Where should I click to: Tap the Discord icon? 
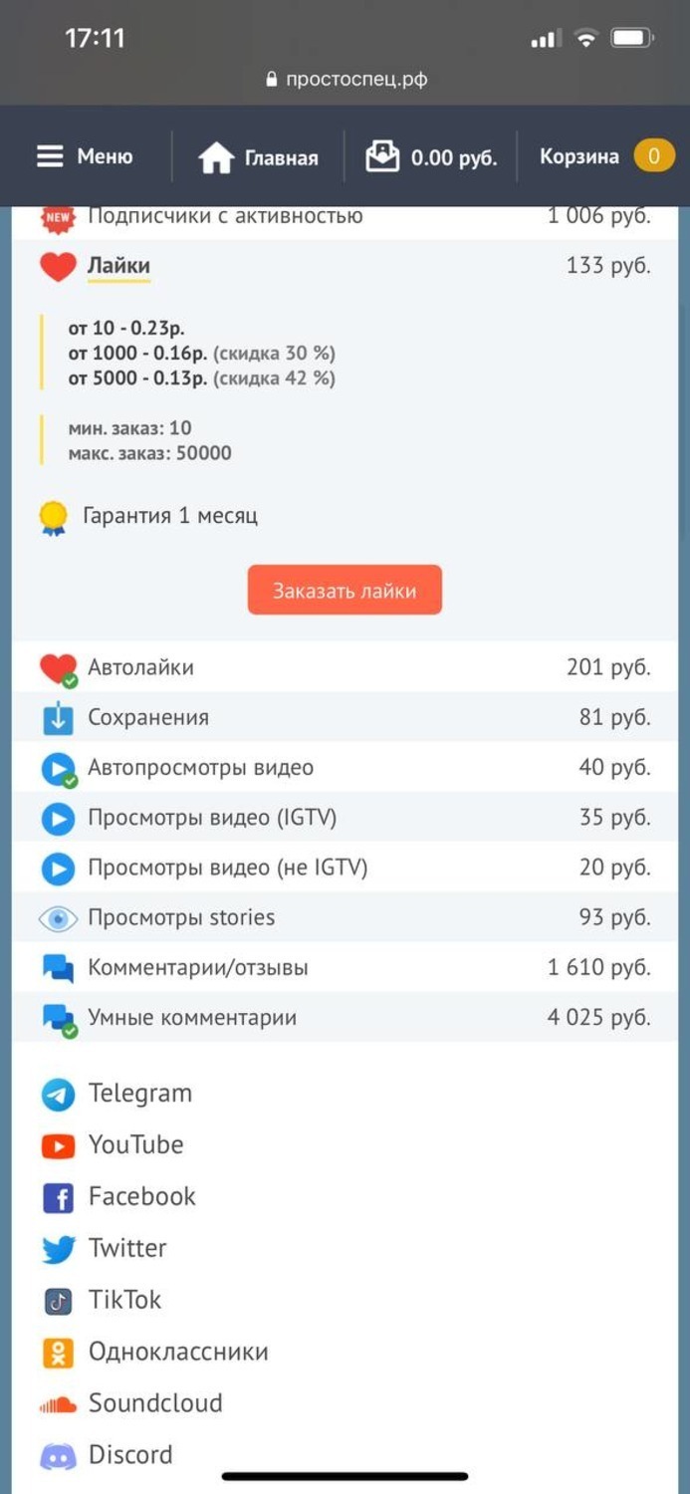[59, 1456]
